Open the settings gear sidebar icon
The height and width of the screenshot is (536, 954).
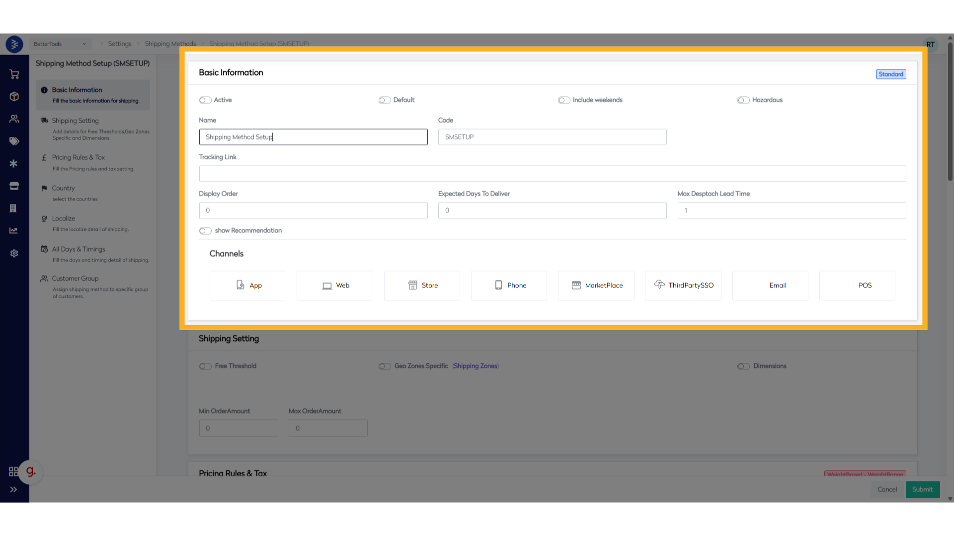click(14, 253)
